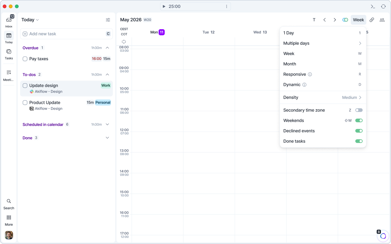The width and height of the screenshot is (391, 244).
Task: Click the Tue 12 day header
Action: coord(209,32)
